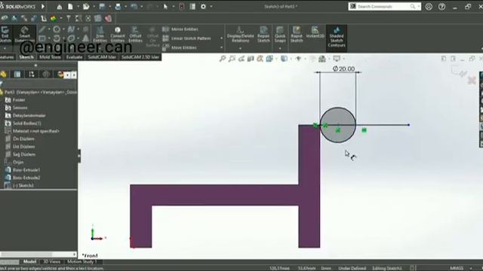Expand the Quick Snaps dropdown arrow

point(280,48)
